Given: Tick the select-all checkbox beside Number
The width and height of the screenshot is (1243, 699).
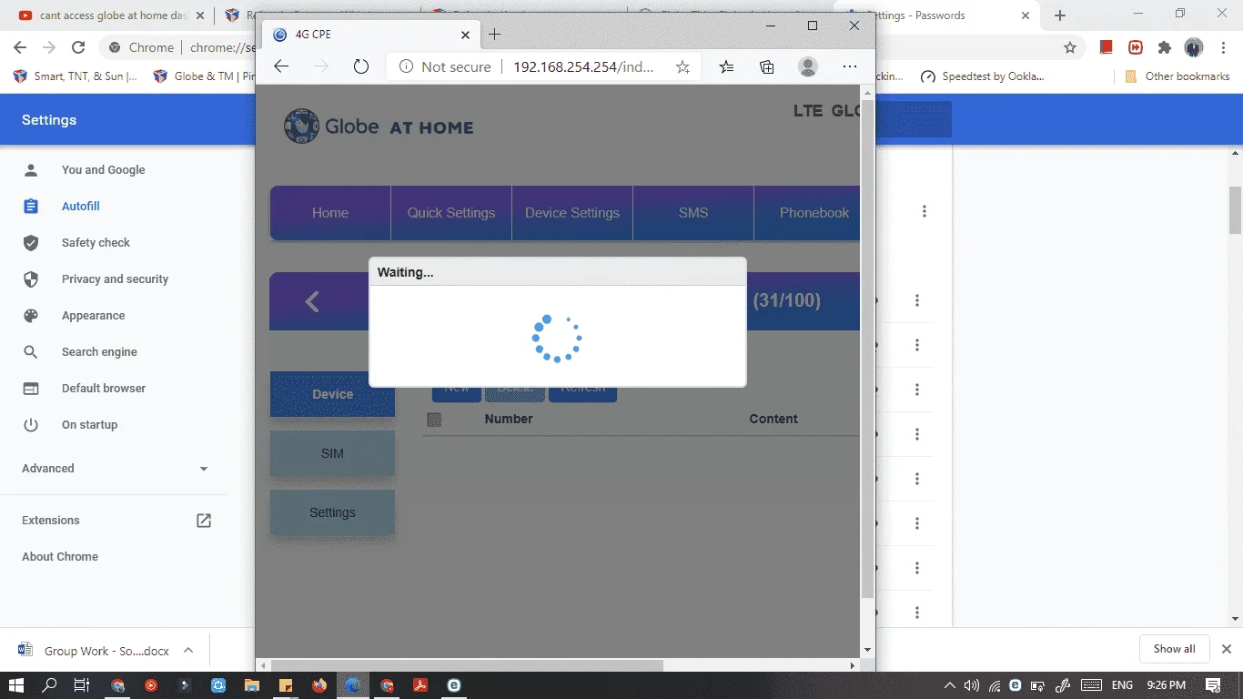Looking at the screenshot, I should click(434, 420).
